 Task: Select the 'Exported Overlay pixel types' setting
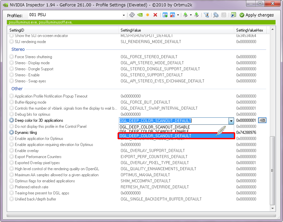point(37,163)
